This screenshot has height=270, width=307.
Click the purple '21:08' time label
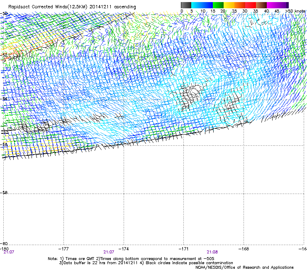coord(212,252)
